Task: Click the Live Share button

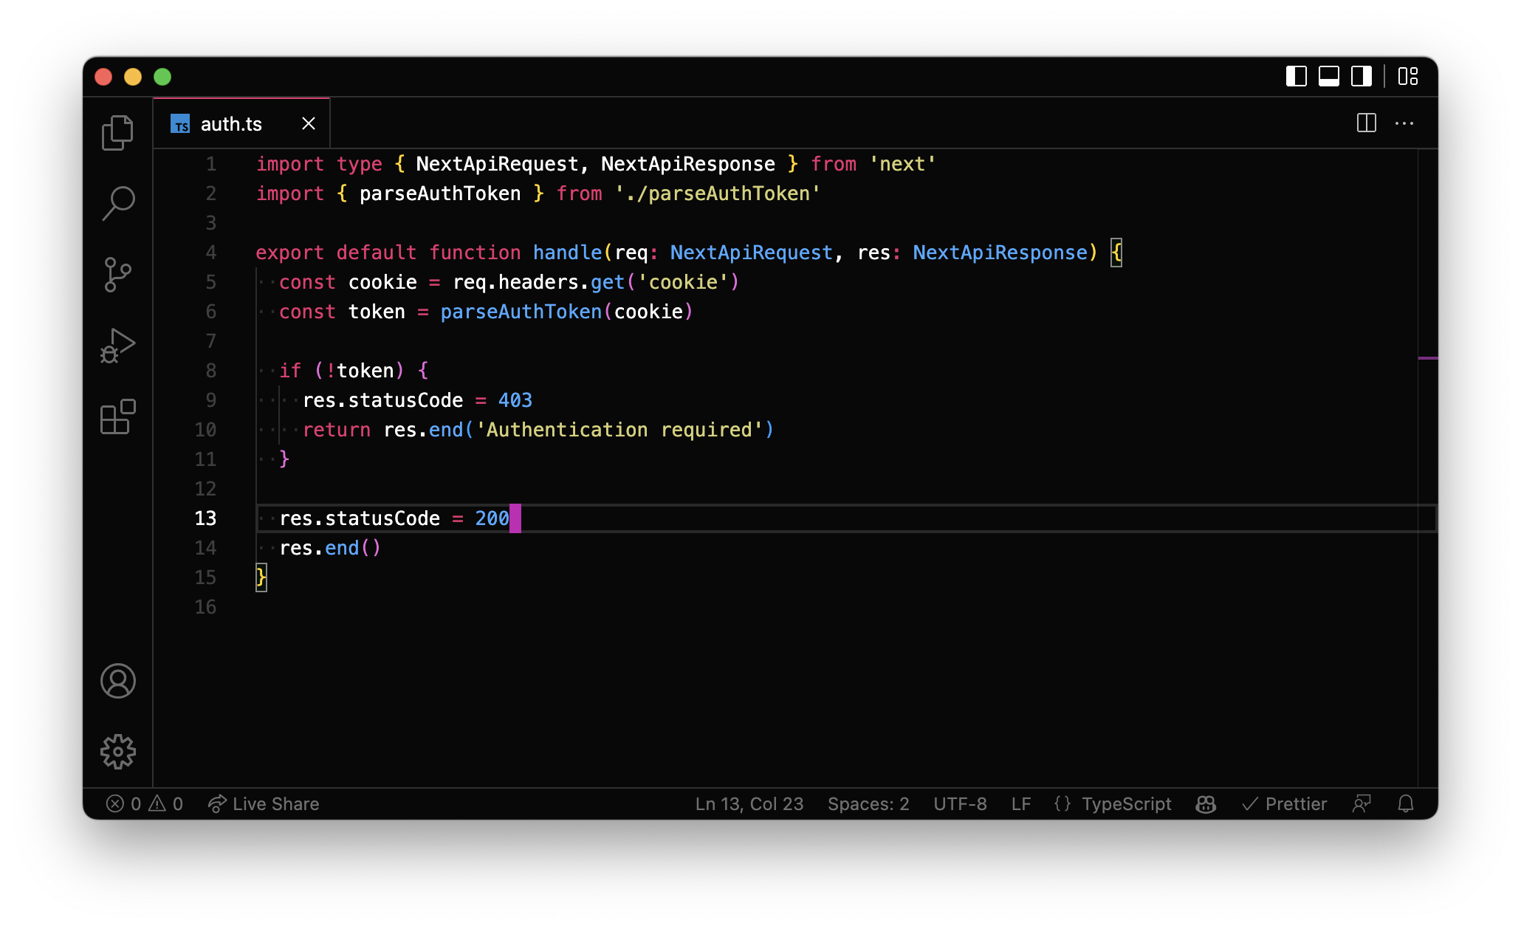Action: pyautogui.click(x=264, y=804)
